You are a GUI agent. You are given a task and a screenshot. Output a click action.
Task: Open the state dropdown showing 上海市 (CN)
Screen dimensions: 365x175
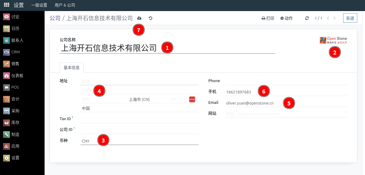pyautogui.click(x=147, y=100)
